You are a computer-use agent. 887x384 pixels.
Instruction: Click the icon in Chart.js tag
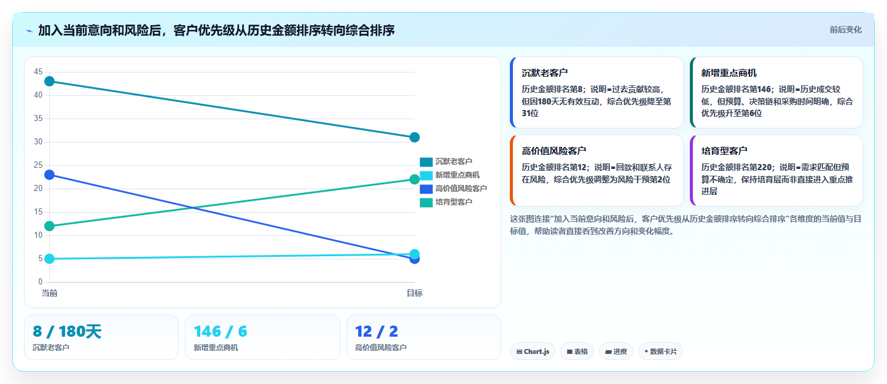[x=519, y=352]
